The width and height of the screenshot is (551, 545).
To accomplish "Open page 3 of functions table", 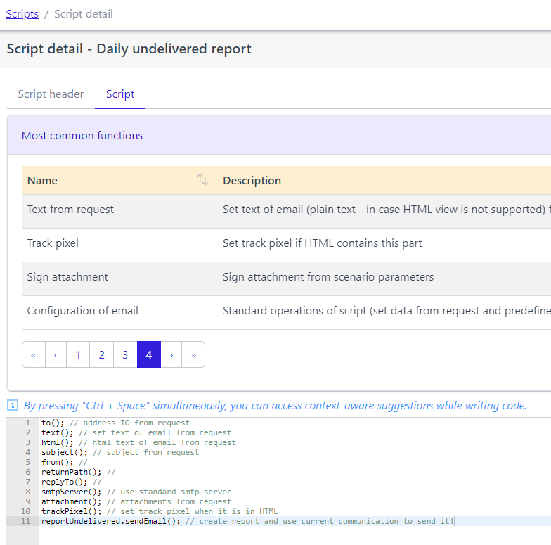I will [125, 354].
